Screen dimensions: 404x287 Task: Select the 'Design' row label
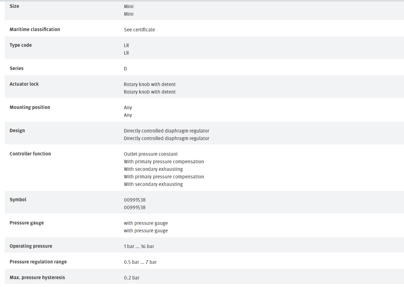click(17, 131)
